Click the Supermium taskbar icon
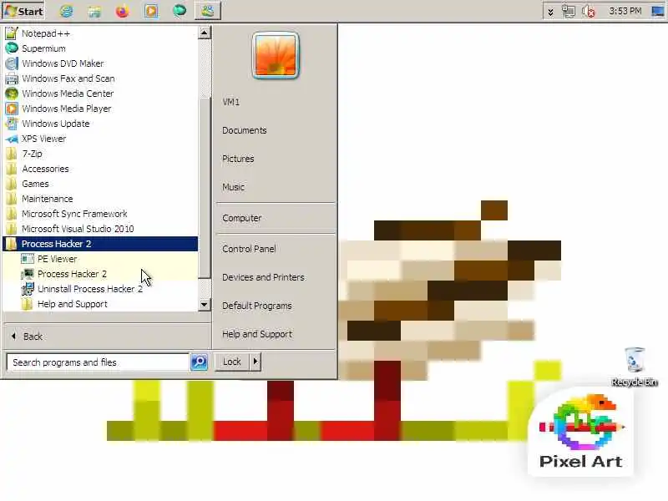668x501 pixels. [180, 11]
